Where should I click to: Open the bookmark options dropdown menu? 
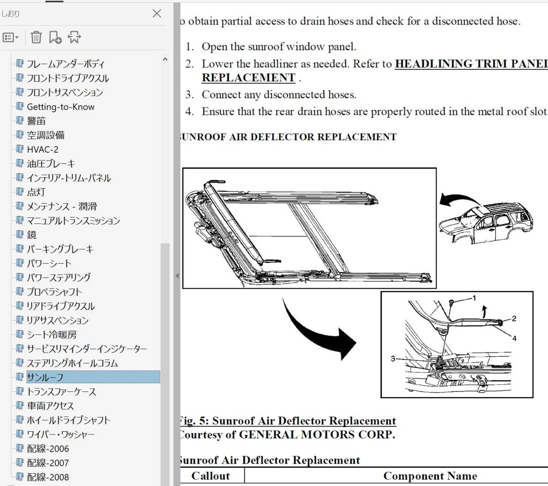click(x=11, y=37)
